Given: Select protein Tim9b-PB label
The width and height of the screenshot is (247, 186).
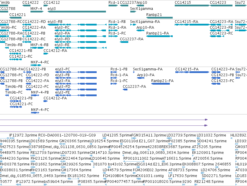Looking at the screenshot, I should (x=14, y=86).
